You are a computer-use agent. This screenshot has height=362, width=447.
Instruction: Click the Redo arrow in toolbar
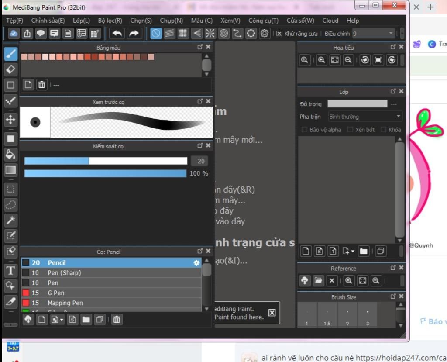click(134, 33)
